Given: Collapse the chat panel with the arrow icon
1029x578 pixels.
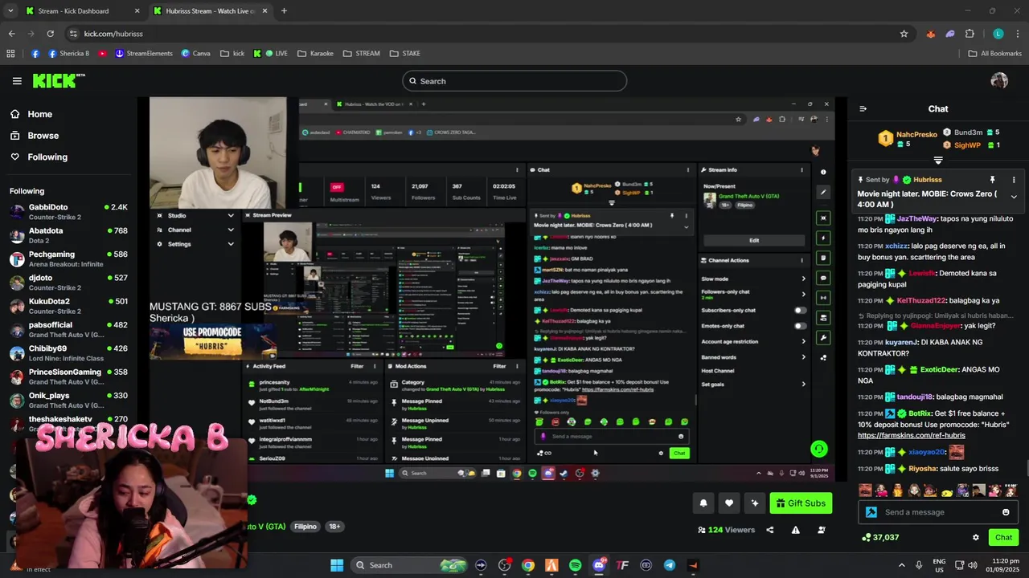Looking at the screenshot, I should pos(863,109).
